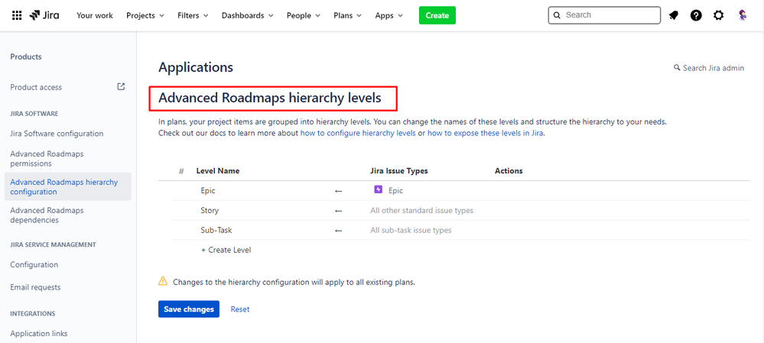Click the Reset link

pyautogui.click(x=240, y=309)
